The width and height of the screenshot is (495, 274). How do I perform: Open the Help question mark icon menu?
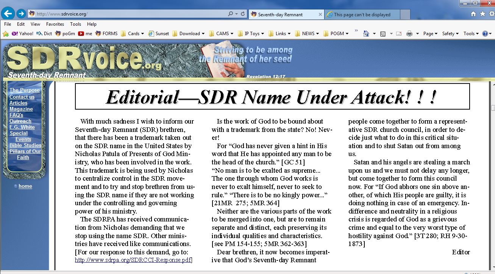pyautogui.click(x=487, y=34)
